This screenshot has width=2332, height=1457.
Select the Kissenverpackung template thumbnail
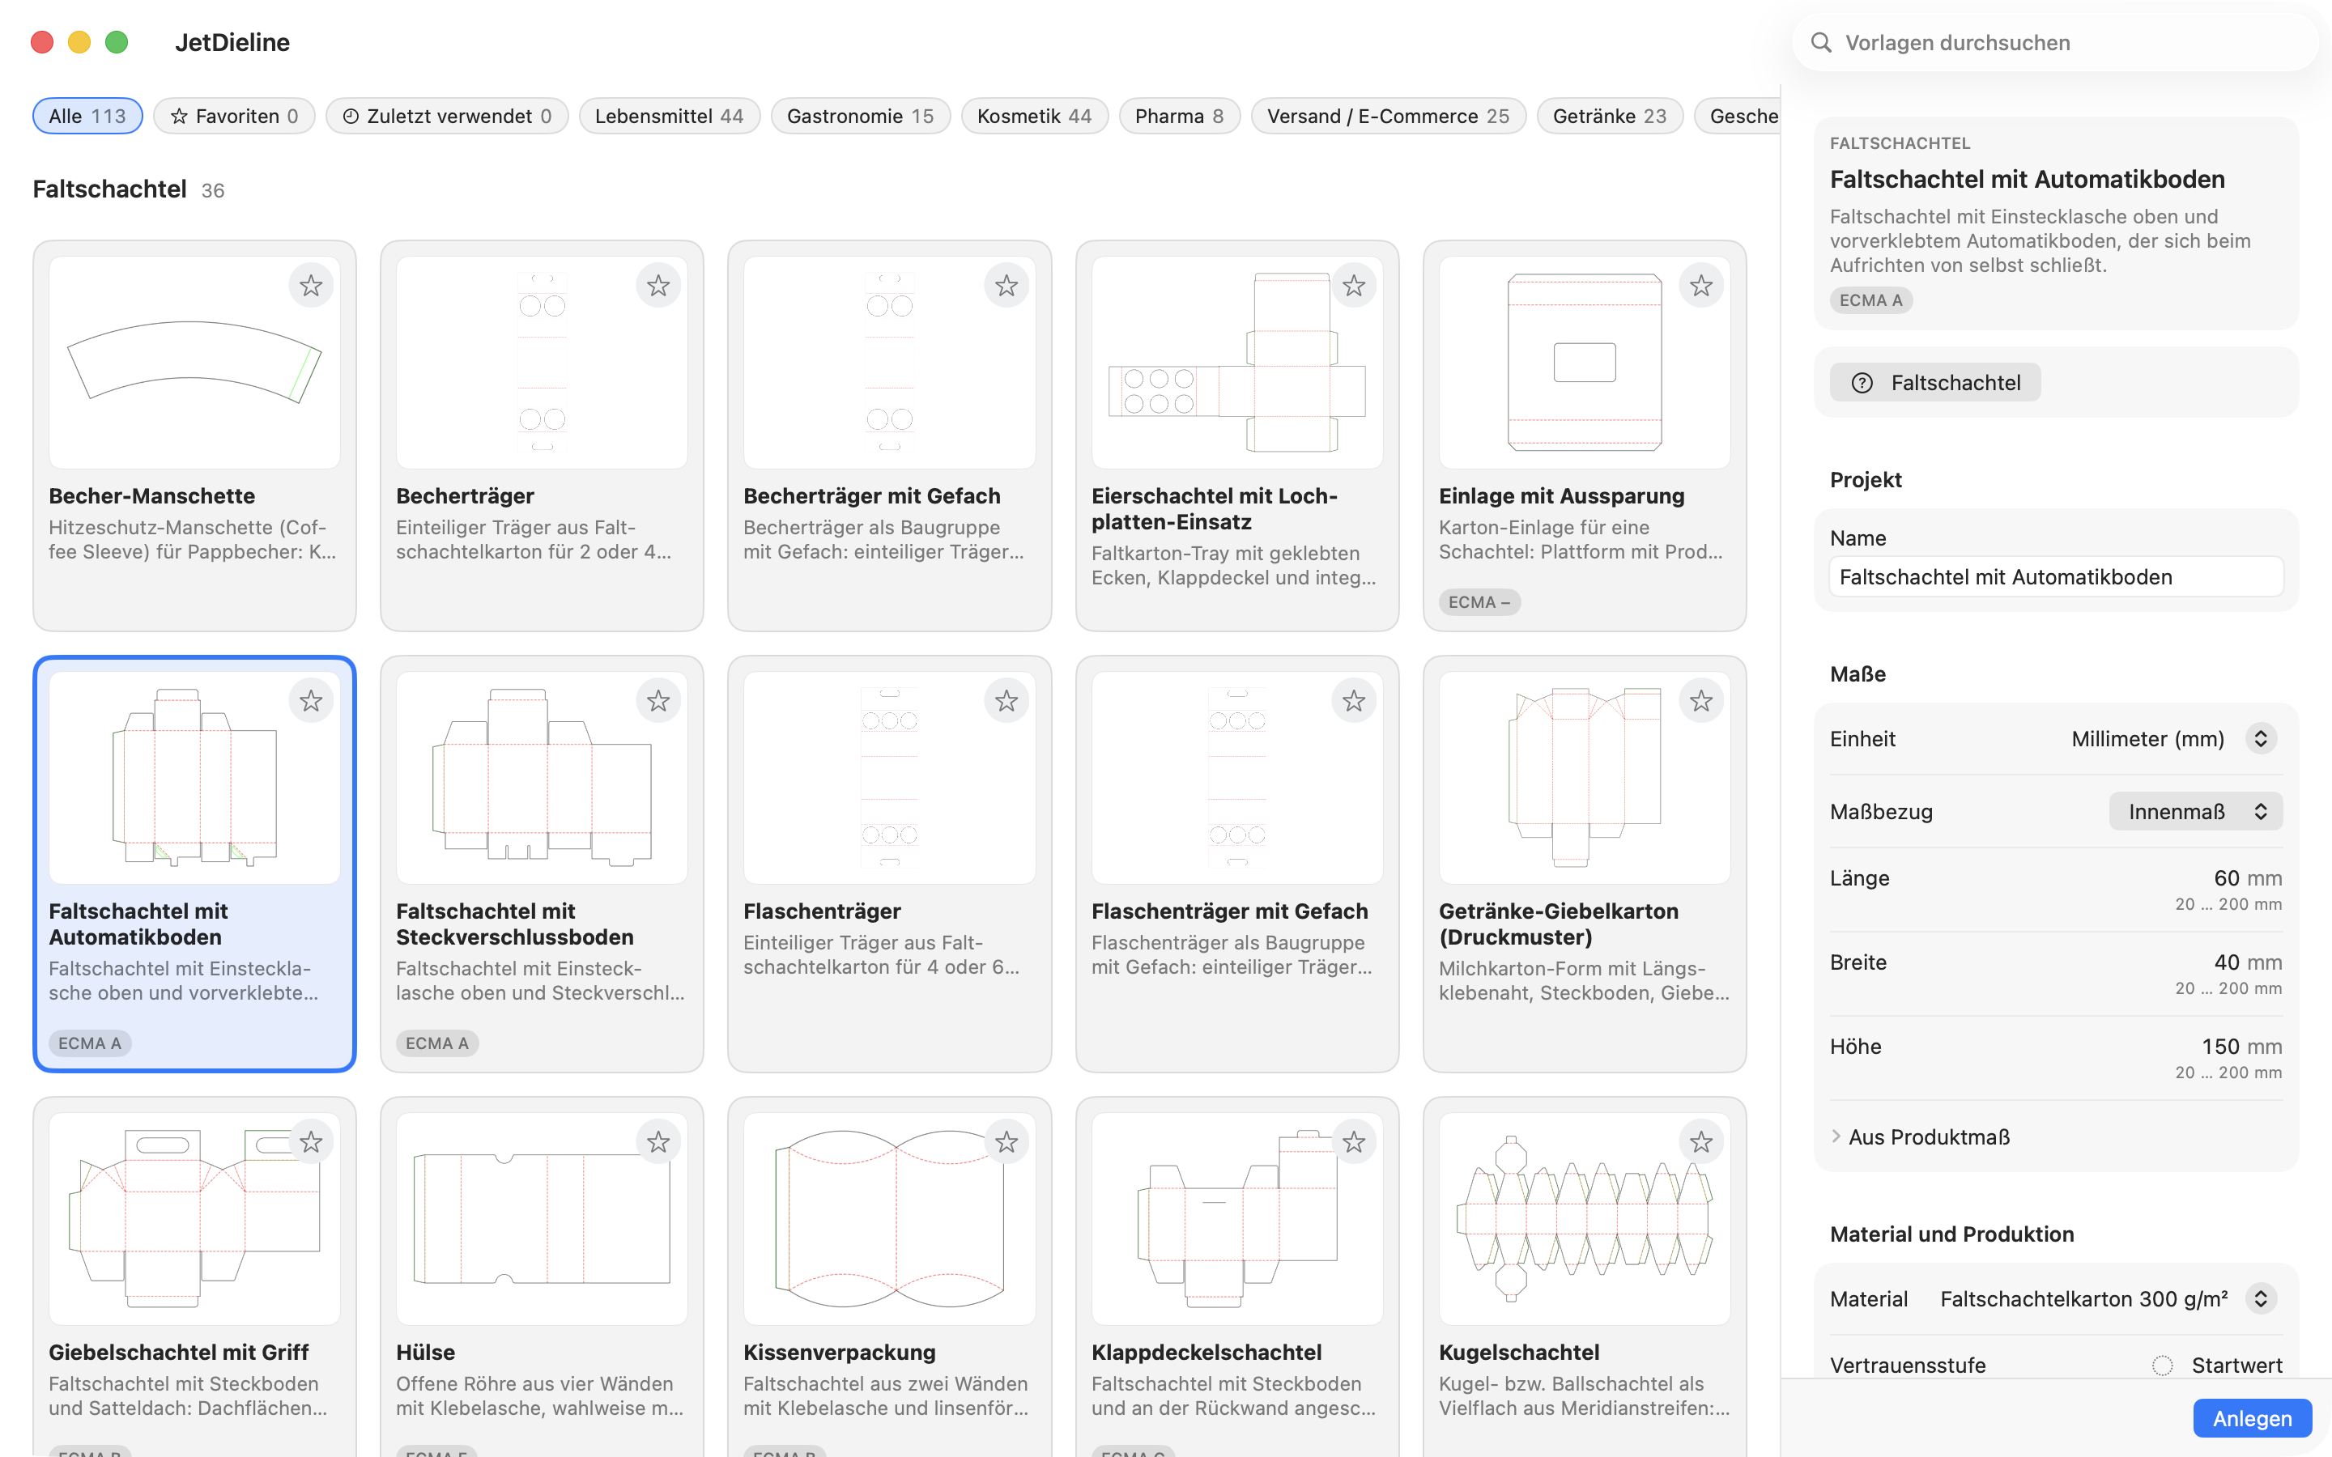(x=889, y=1219)
